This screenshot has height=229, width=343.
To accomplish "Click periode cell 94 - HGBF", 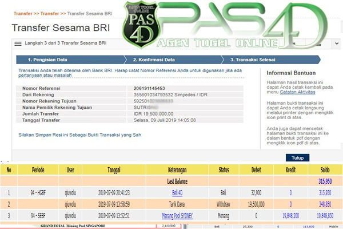I will (38, 193).
